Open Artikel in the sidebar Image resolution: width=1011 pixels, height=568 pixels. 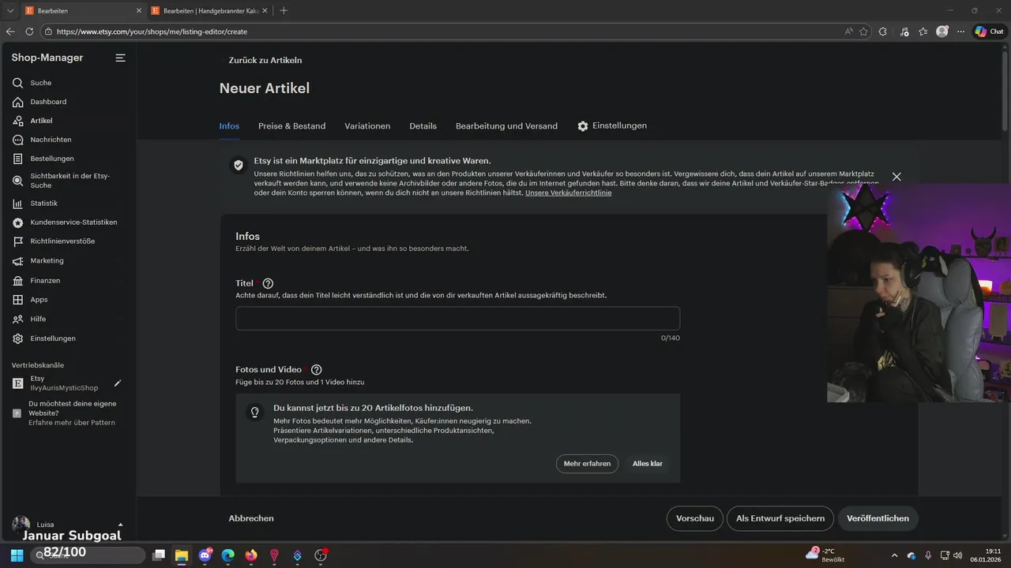point(41,121)
